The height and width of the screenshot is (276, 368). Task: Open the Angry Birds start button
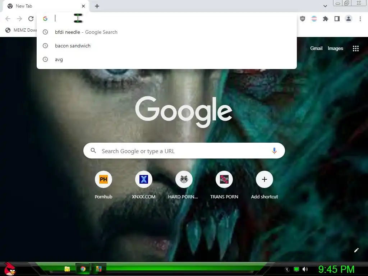coord(9,269)
